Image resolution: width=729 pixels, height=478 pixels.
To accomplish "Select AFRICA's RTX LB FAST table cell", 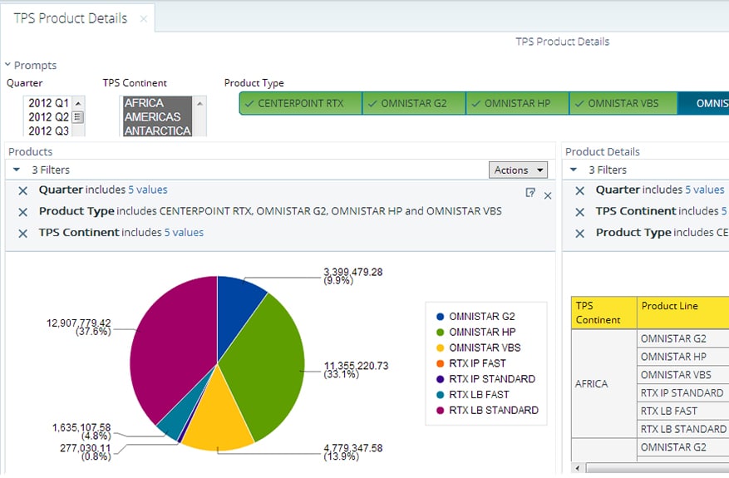I will tap(683, 411).
